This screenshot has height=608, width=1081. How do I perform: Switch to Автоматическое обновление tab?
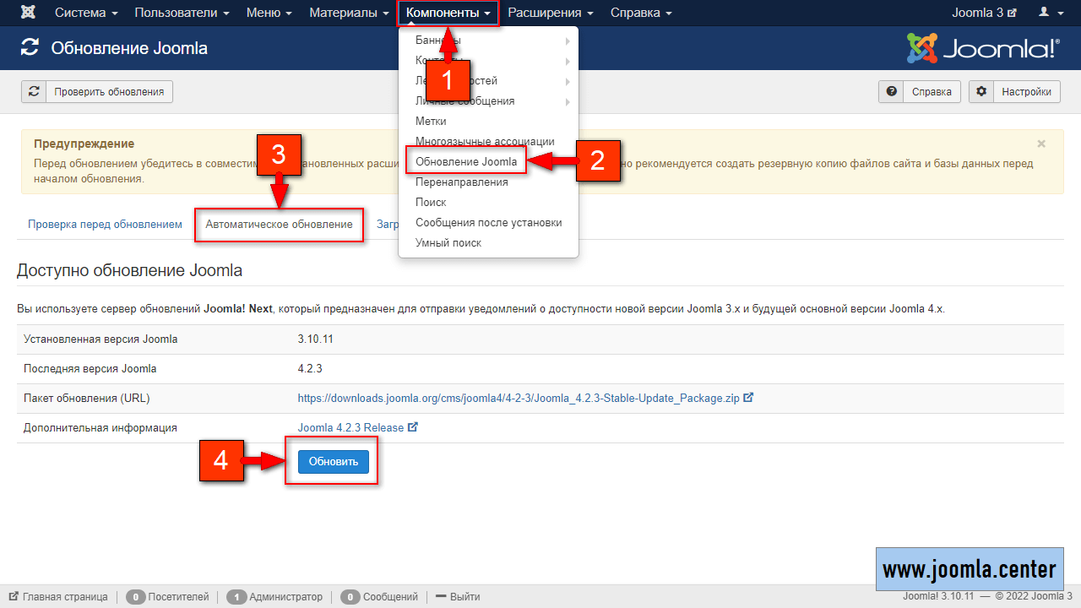(279, 225)
